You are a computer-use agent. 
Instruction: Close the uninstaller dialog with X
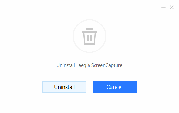pyautogui.click(x=171, y=8)
